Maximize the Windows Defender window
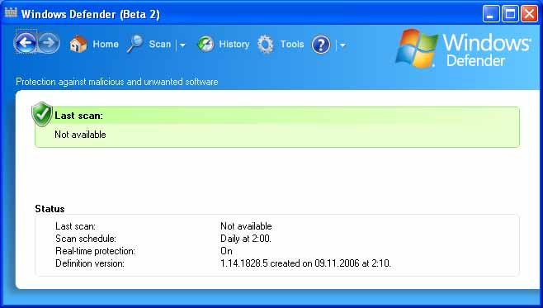Screen dimensions: 543x308 click(x=510, y=14)
